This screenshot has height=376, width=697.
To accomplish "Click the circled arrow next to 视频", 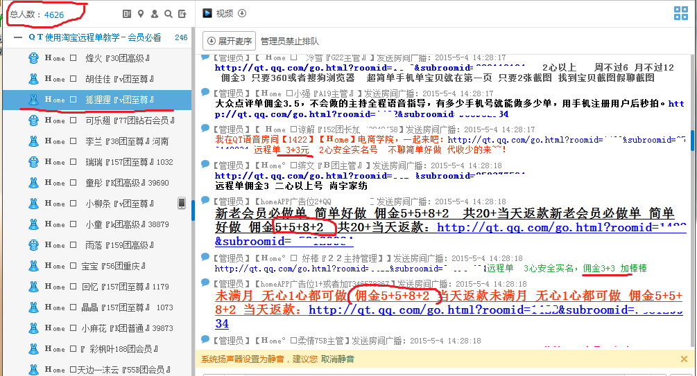I will click(x=242, y=13).
